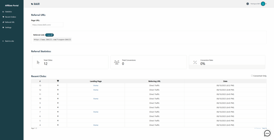
Task: Click the cart icon in table header
Action: [x=58, y=81]
